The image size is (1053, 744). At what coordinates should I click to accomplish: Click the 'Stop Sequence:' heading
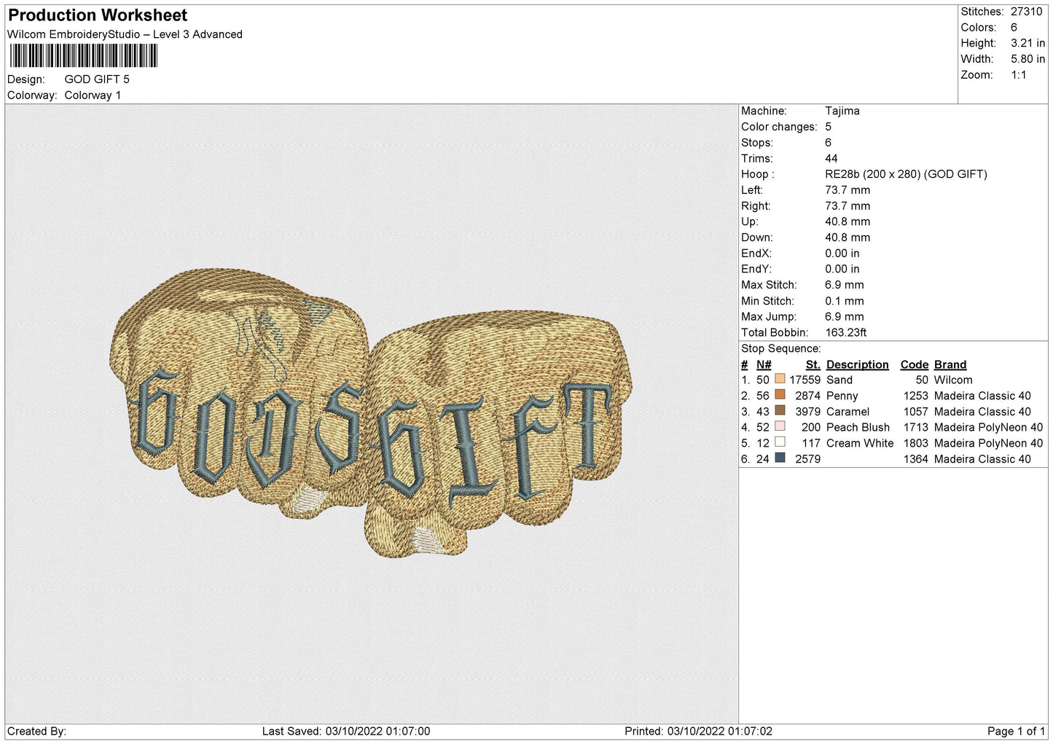[x=780, y=348]
